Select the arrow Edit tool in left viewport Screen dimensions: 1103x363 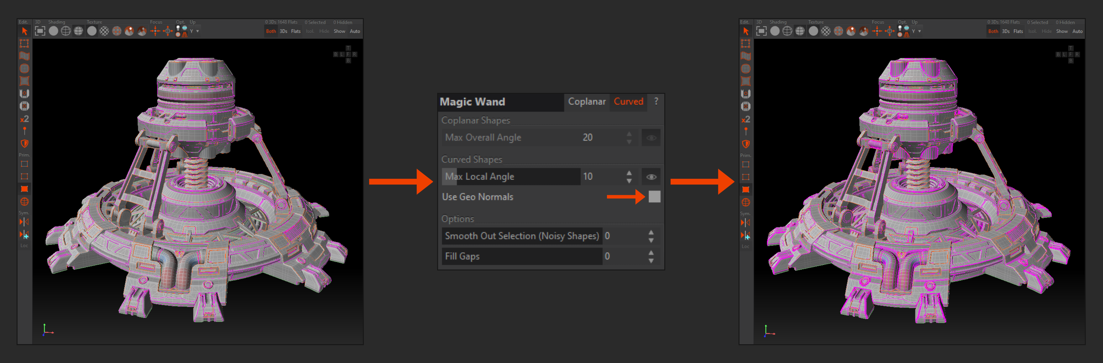tap(24, 31)
